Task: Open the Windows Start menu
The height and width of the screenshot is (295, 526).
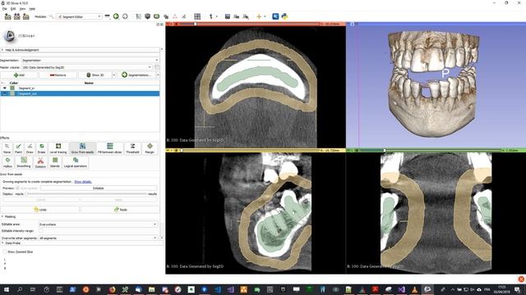Action: point(6,289)
